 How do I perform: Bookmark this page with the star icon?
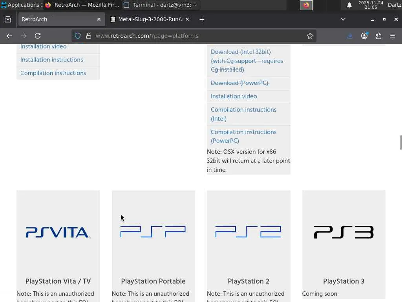coord(310,36)
